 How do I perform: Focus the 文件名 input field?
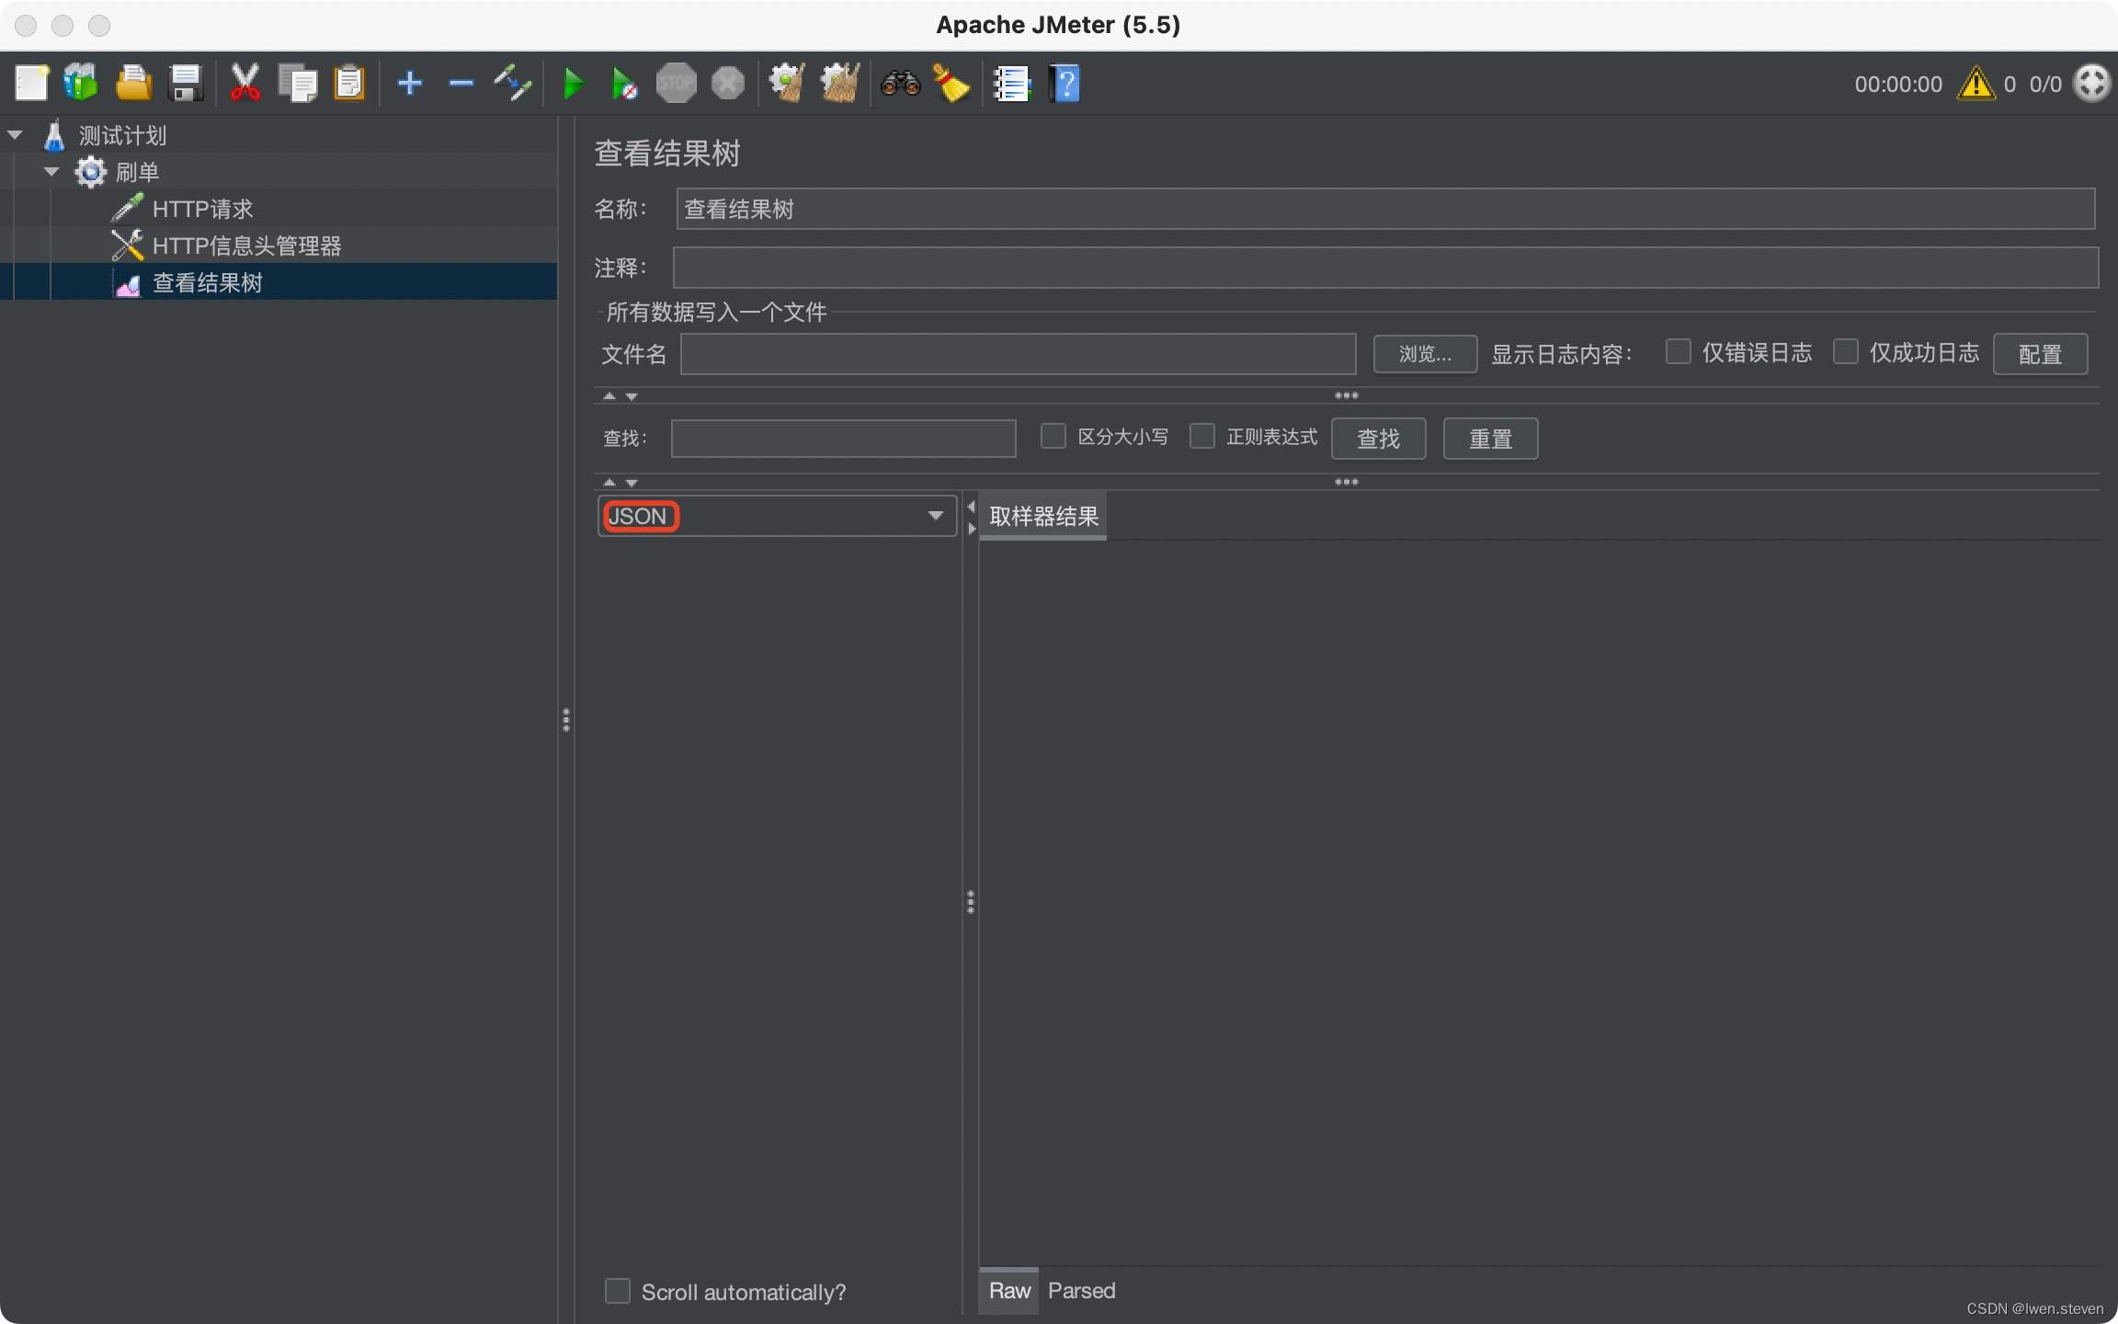(x=1018, y=354)
